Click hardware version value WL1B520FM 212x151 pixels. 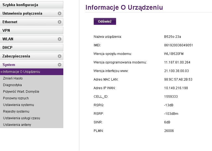[x=174, y=54]
